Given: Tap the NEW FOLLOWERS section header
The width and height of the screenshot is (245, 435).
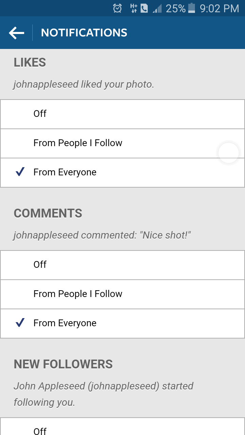Looking at the screenshot, I should coord(63,364).
